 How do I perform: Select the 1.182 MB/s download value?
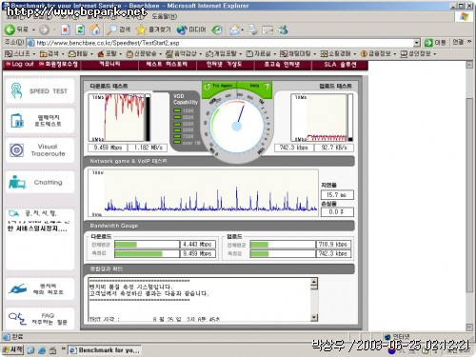click(148, 148)
